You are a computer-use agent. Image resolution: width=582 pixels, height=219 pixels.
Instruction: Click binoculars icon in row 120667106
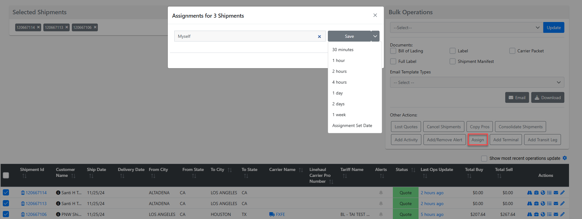[529, 214]
